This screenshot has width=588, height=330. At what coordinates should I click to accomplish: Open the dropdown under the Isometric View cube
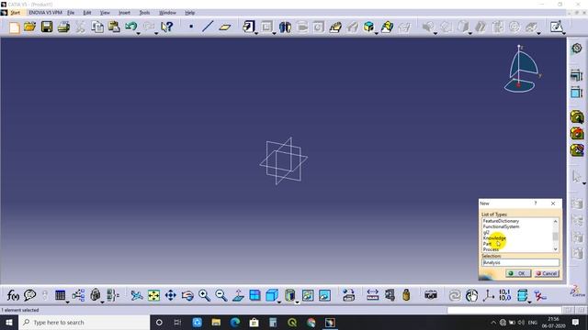click(279, 302)
